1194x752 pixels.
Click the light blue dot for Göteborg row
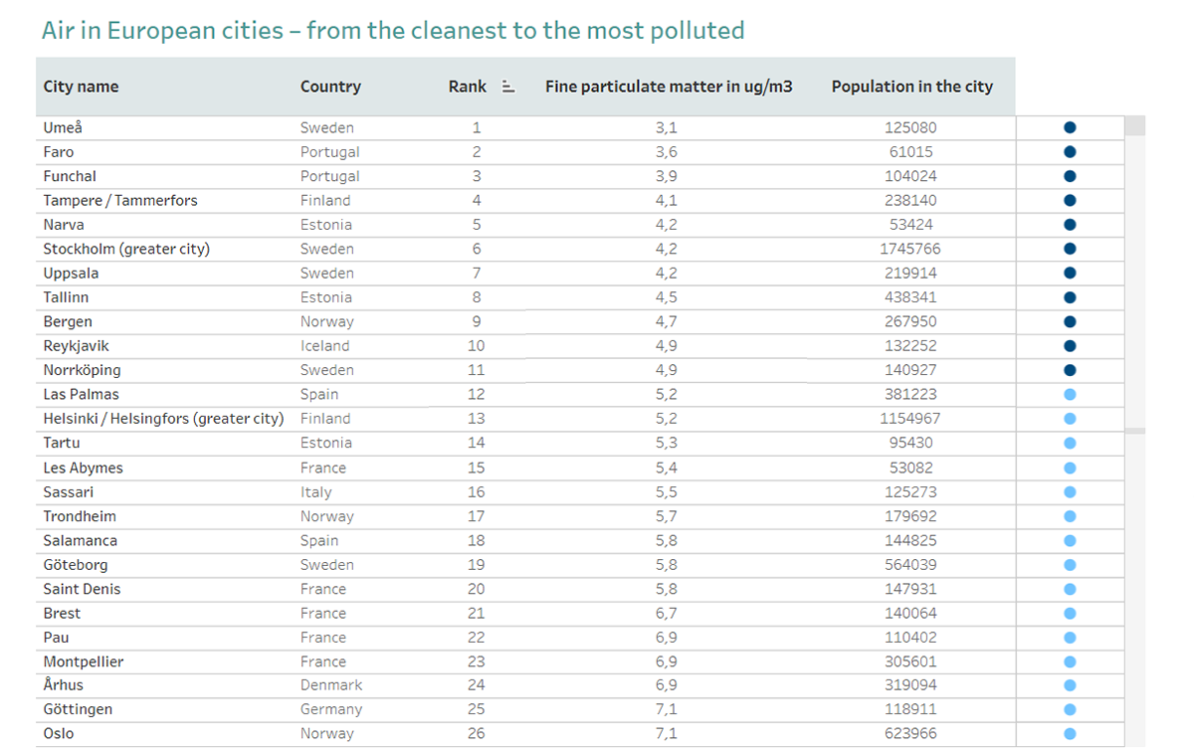point(1070,565)
